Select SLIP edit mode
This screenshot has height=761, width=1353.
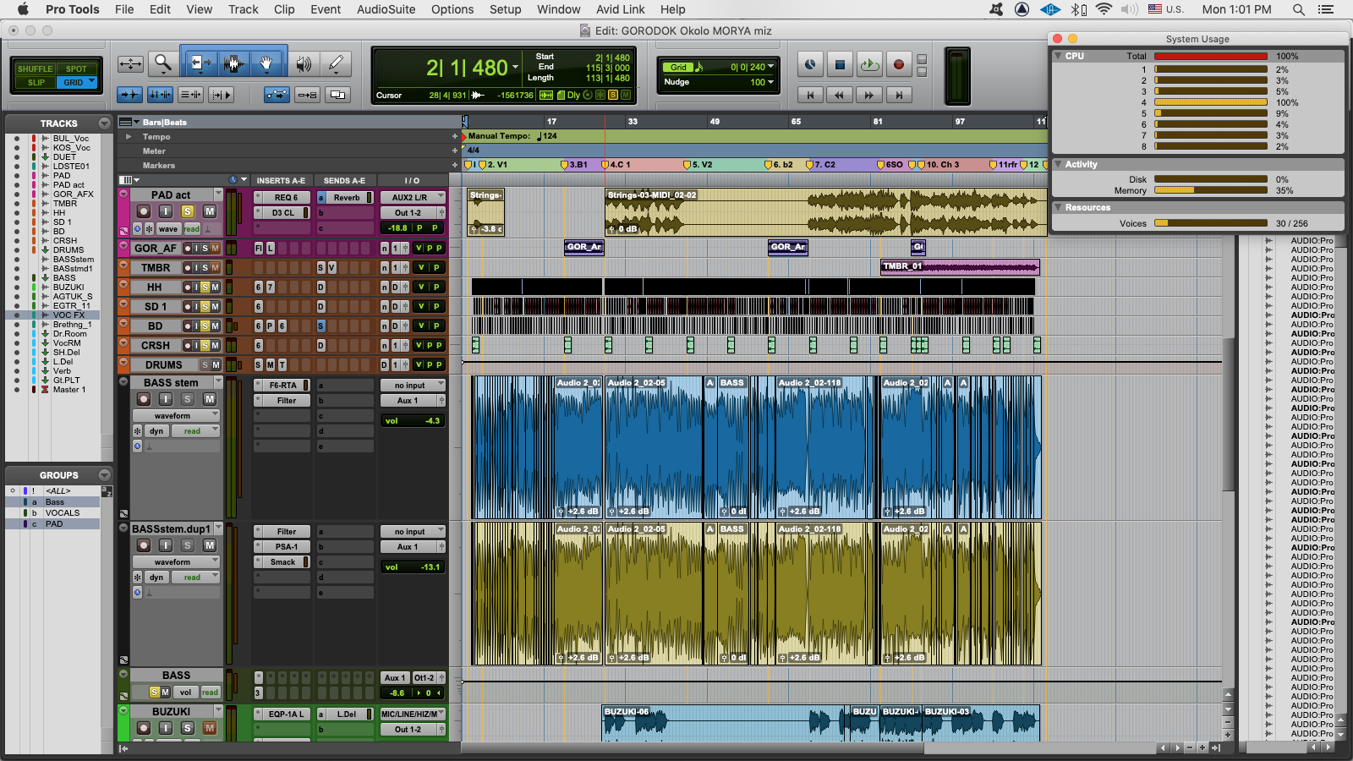[x=36, y=83]
